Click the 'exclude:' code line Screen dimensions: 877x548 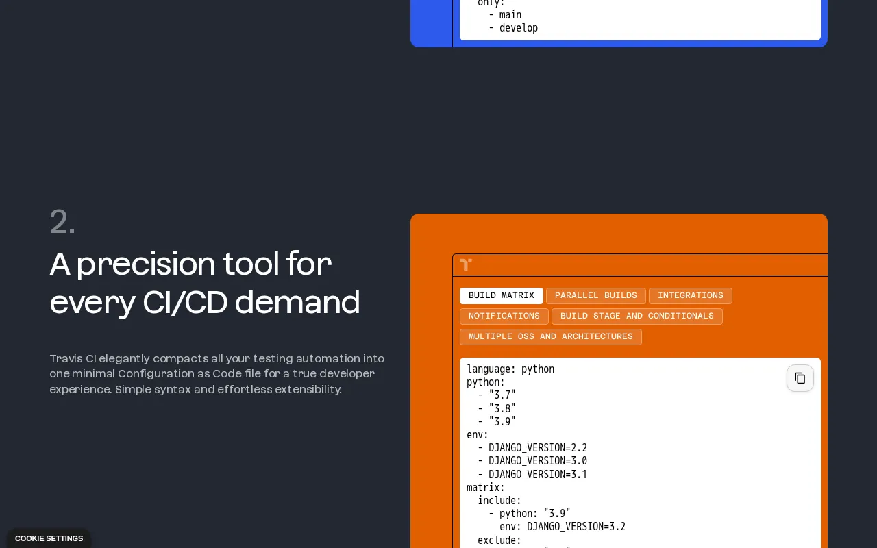pyautogui.click(x=499, y=540)
